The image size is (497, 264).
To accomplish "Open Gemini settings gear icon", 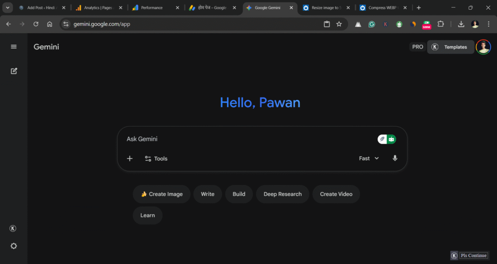I will [14, 246].
